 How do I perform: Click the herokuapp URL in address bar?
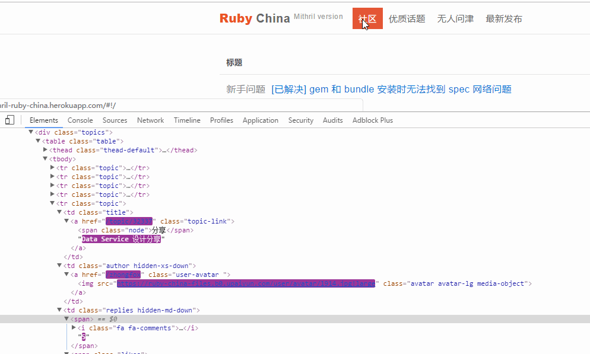(58, 106)
